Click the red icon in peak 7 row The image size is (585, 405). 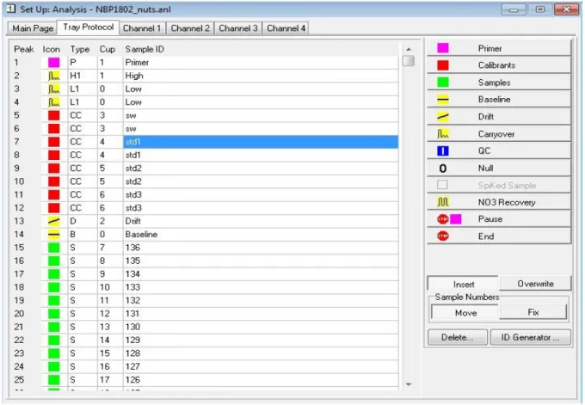tap(53, 142)
